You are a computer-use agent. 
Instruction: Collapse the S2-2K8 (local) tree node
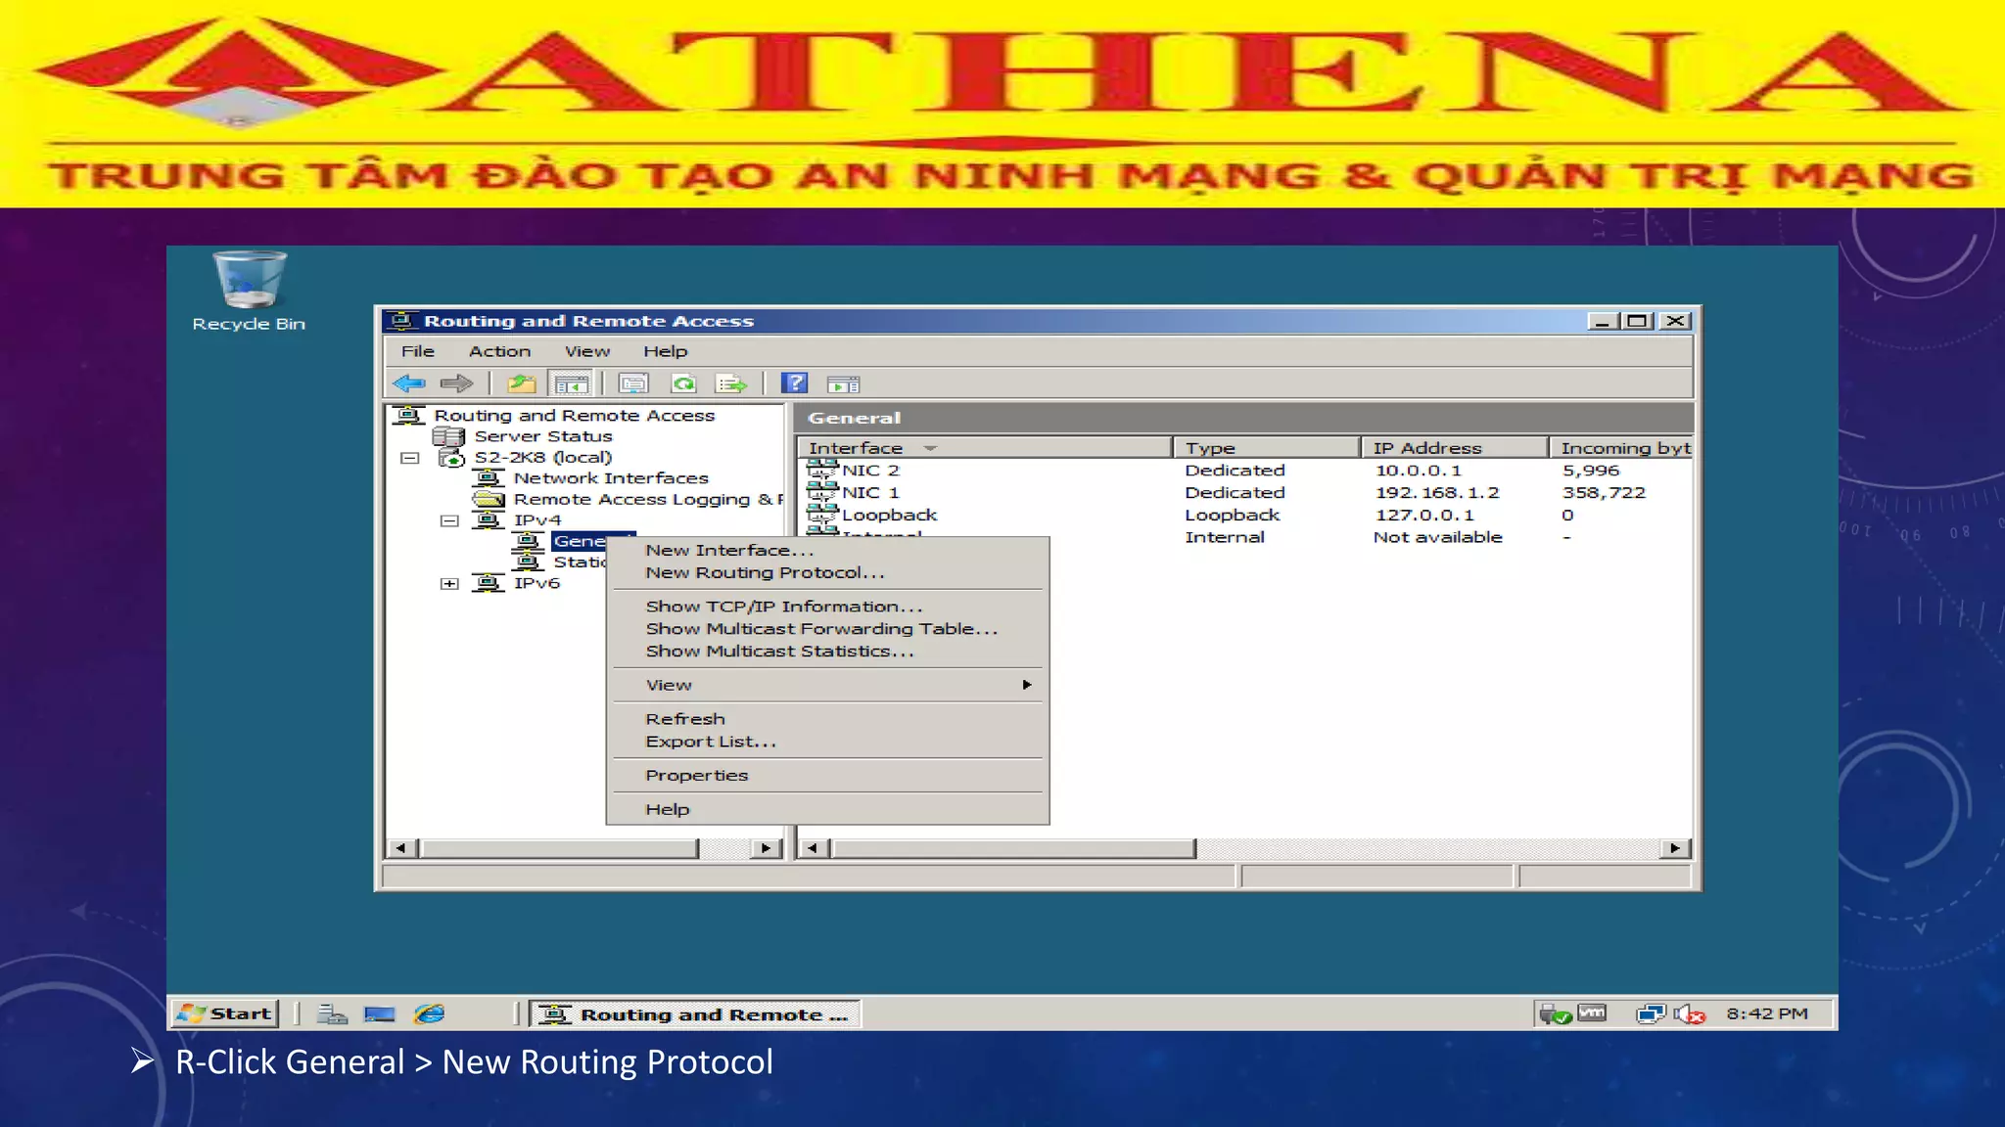pyautogui.click(x=410, y=458)
